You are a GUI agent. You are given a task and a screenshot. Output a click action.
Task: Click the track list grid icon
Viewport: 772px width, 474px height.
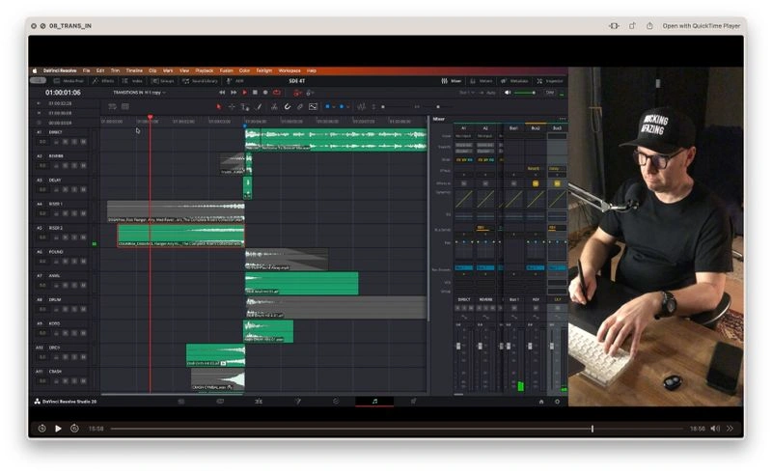coord(125,106)
